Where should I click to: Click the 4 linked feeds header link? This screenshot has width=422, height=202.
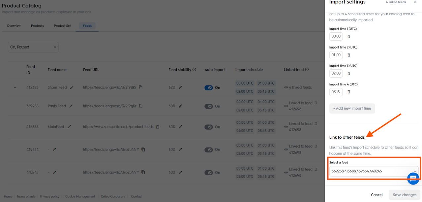click(396, 2)
